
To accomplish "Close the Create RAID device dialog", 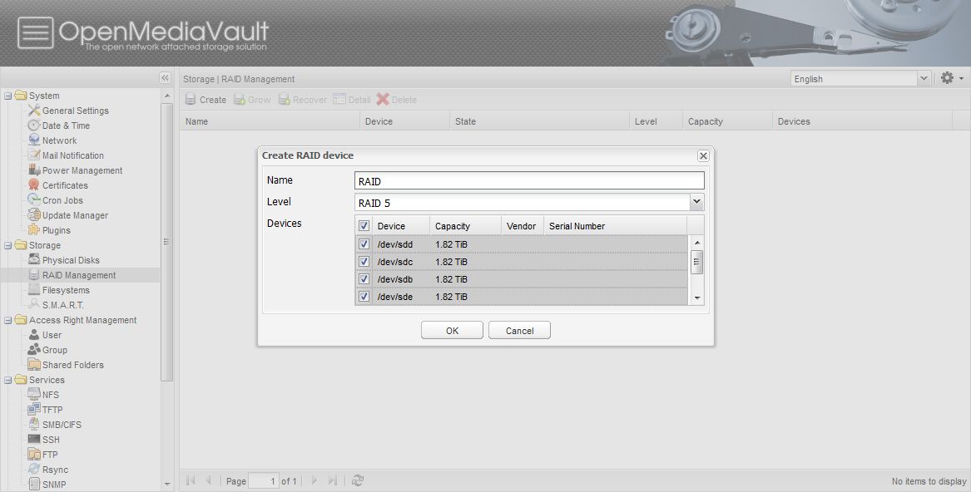I will pyautogui.click(x=703, y=156).
